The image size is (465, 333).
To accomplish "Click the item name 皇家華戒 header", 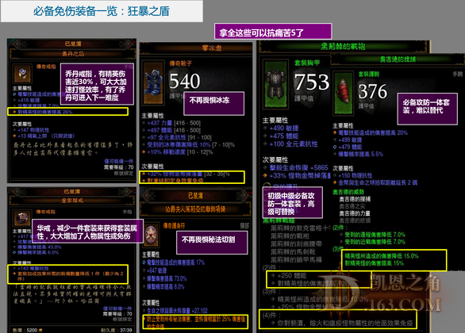I will coord(72,201).
